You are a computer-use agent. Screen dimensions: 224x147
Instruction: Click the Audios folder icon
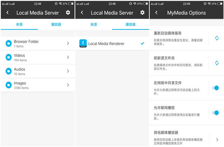pos(8,71)
